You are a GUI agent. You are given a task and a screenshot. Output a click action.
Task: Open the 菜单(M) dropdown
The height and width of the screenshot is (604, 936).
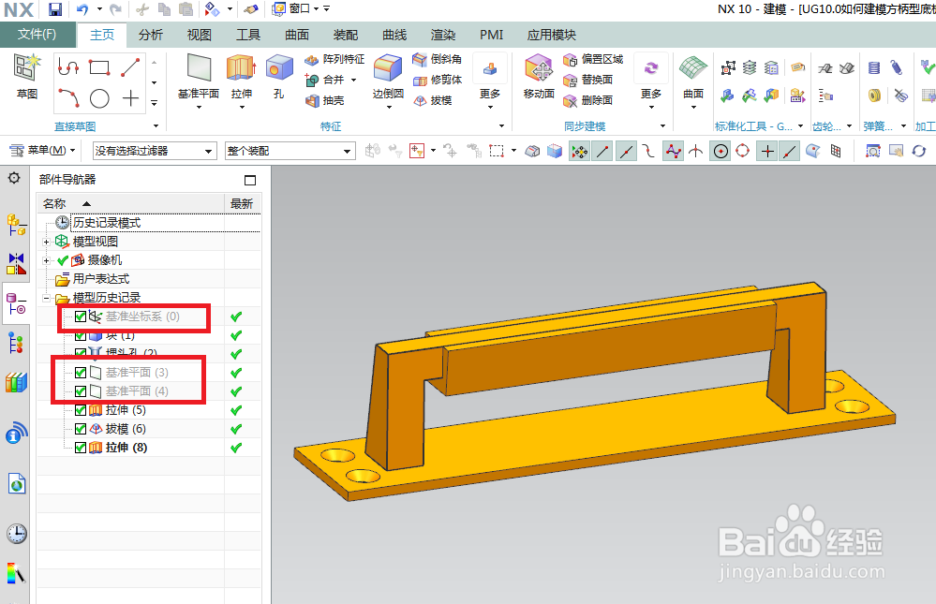pyautogui.click(x=43, y=151)
